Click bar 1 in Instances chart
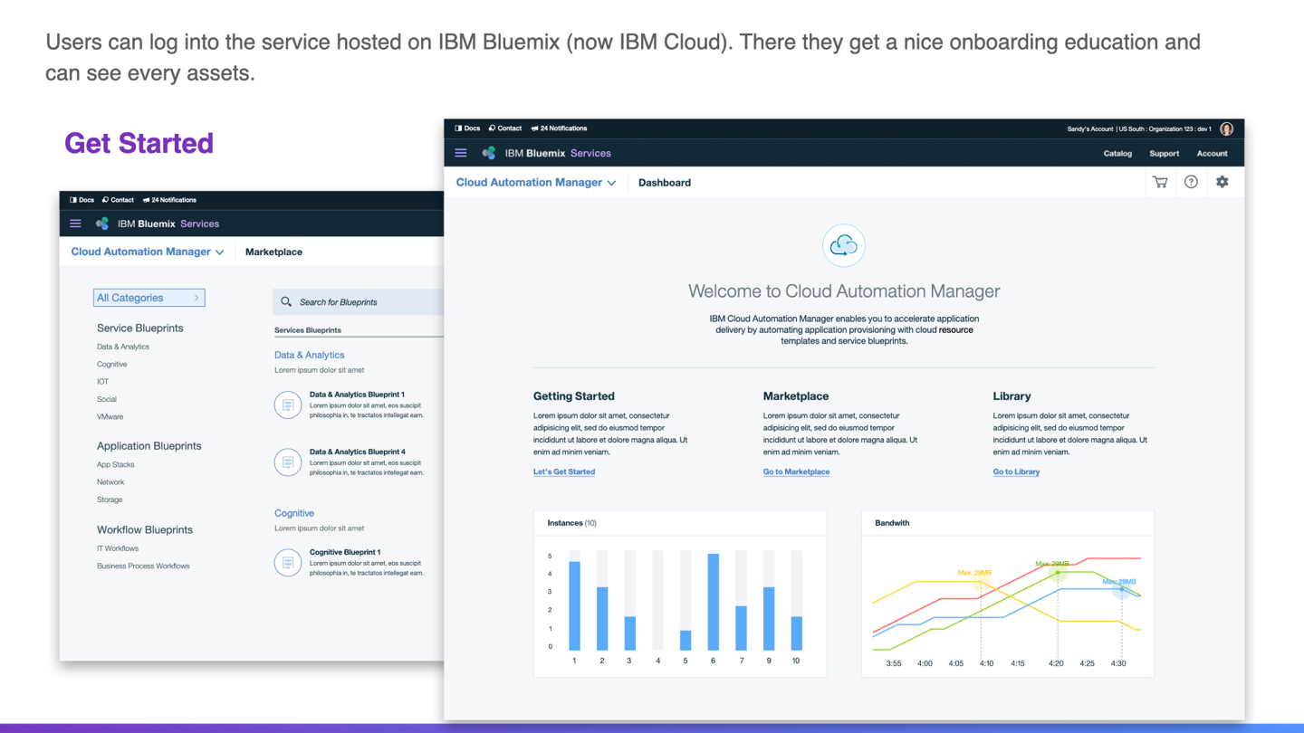 coord(574,605)
